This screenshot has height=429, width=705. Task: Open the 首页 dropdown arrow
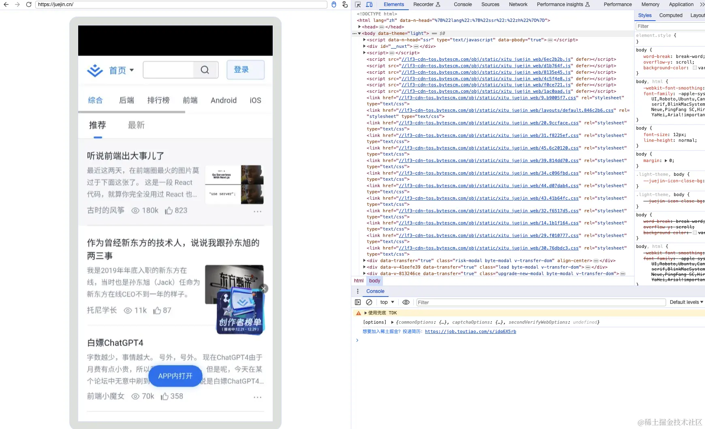(132, 70)
